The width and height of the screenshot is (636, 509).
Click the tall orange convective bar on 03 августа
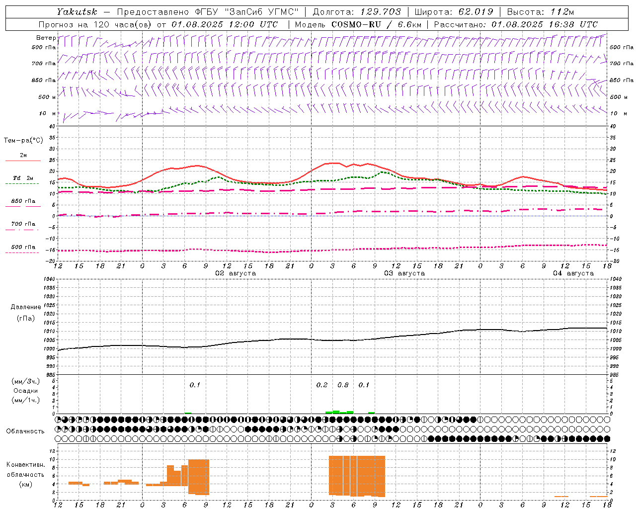[x=357, y=476]
